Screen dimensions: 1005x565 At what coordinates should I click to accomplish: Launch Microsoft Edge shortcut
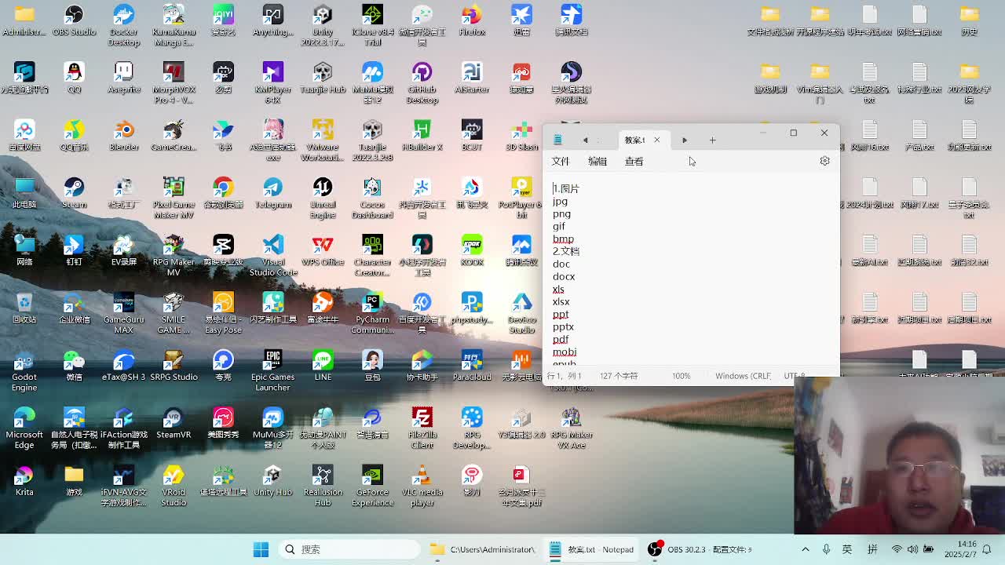(24, 428)
